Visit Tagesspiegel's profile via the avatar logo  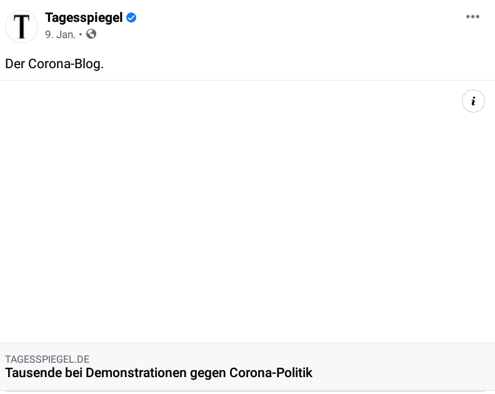pos(21,26)
